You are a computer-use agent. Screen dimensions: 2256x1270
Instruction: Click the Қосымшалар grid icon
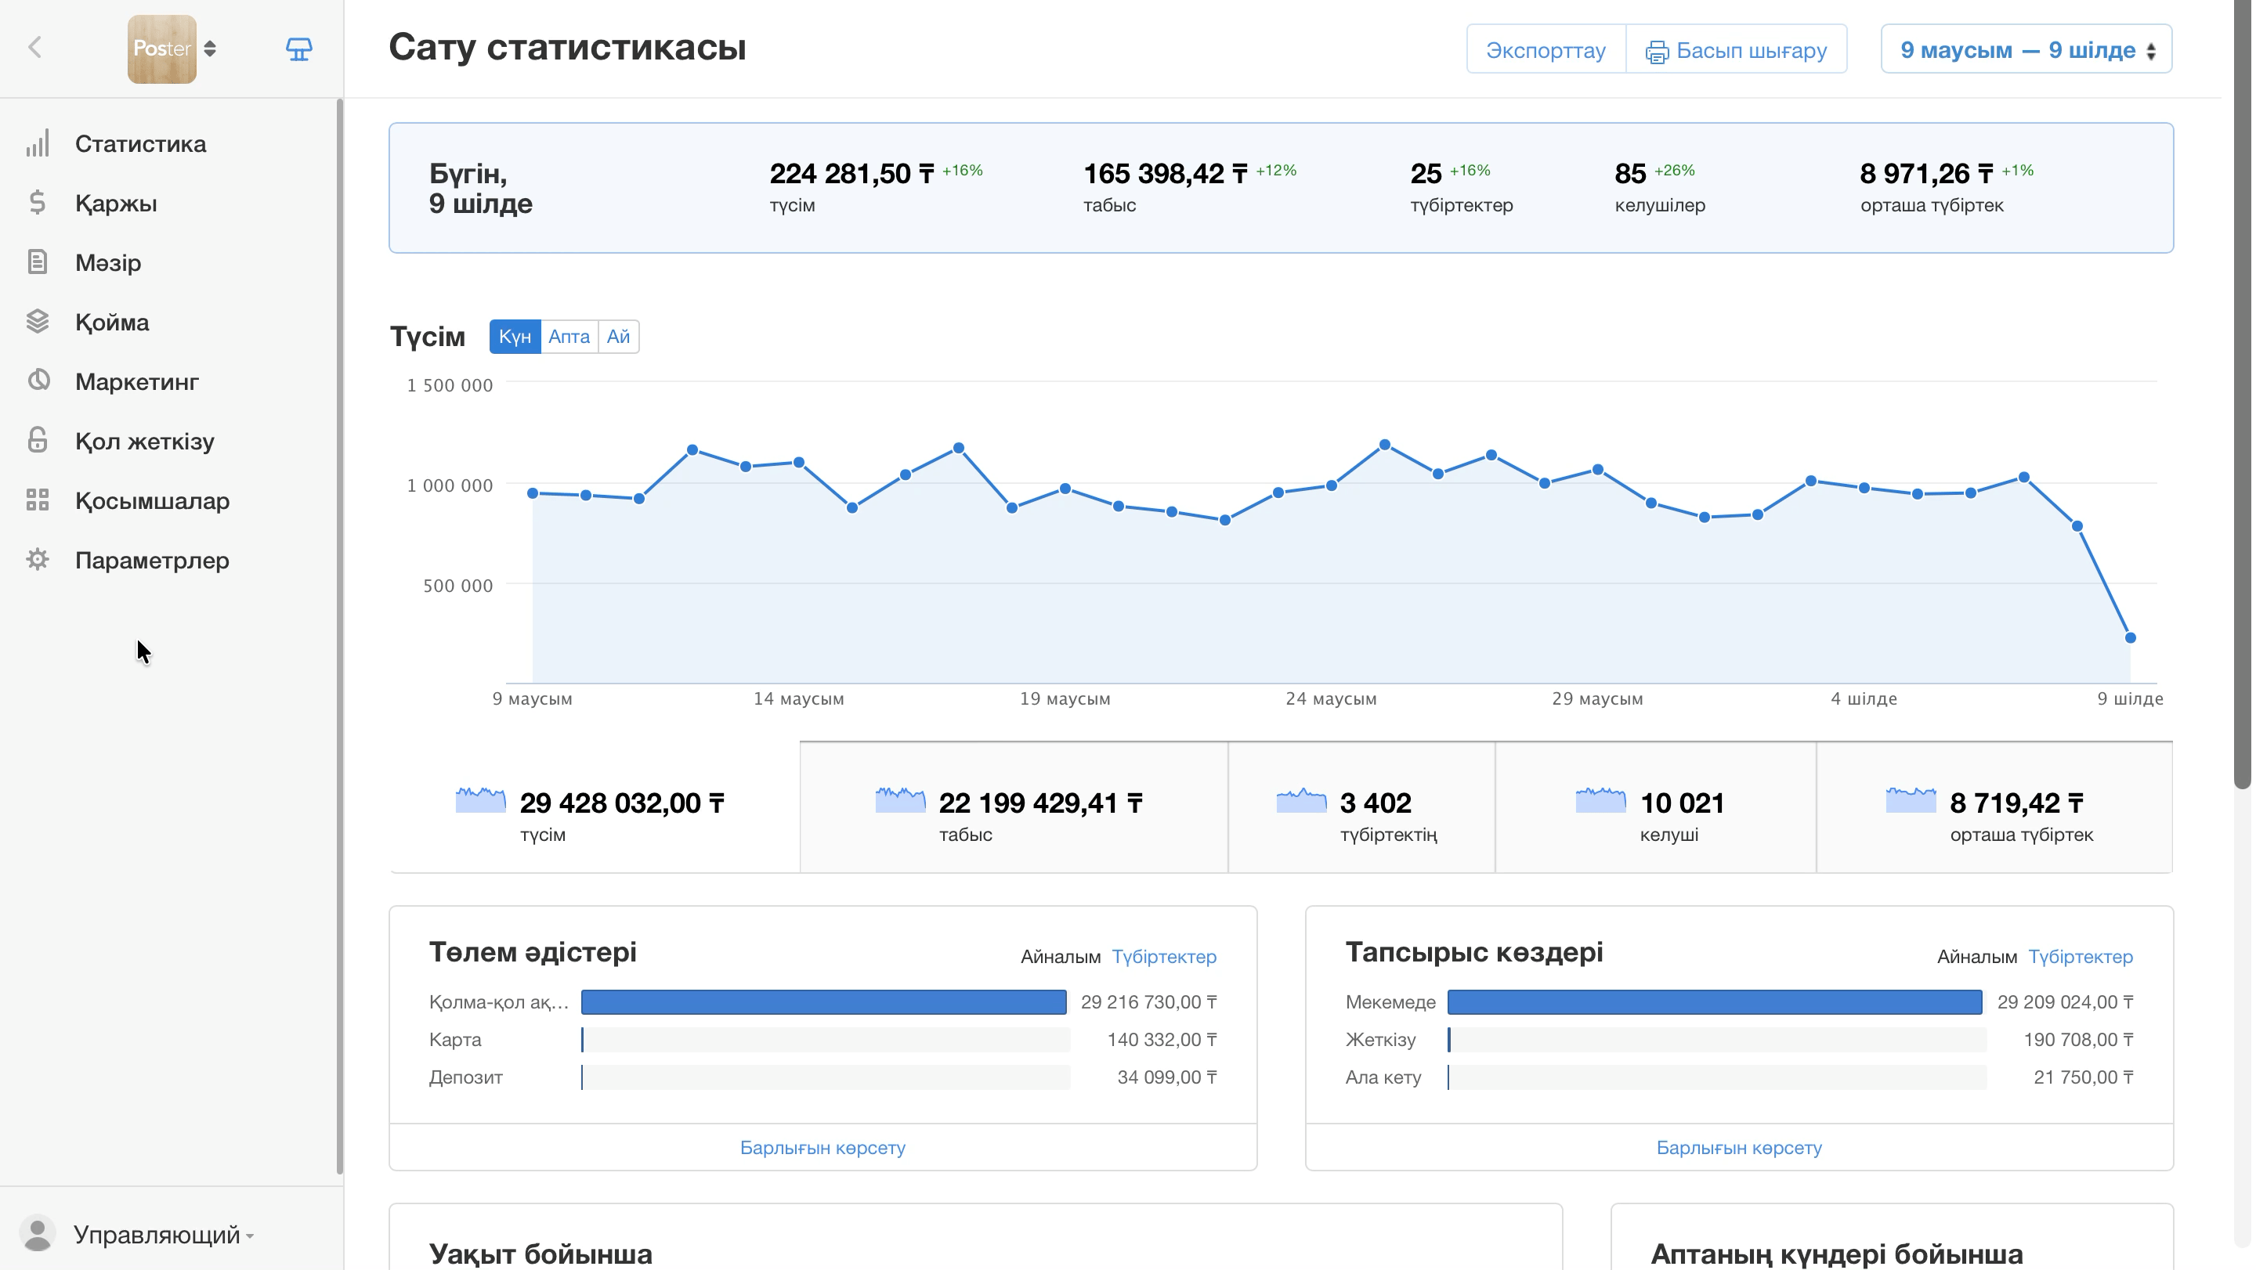38,500
